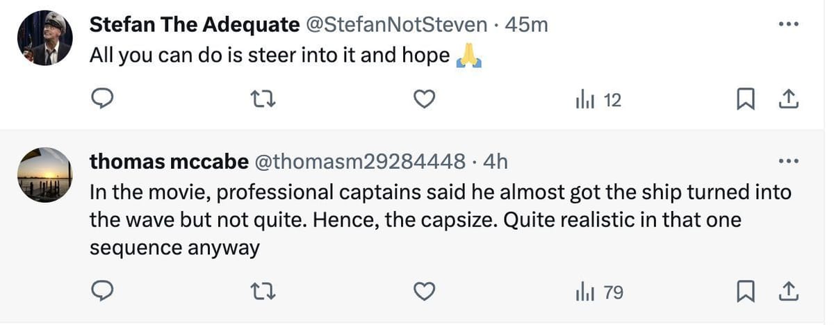
Task: Bookmark thomas mccabe's tweet
Action: pyautogui.click(x=745, y=292)
